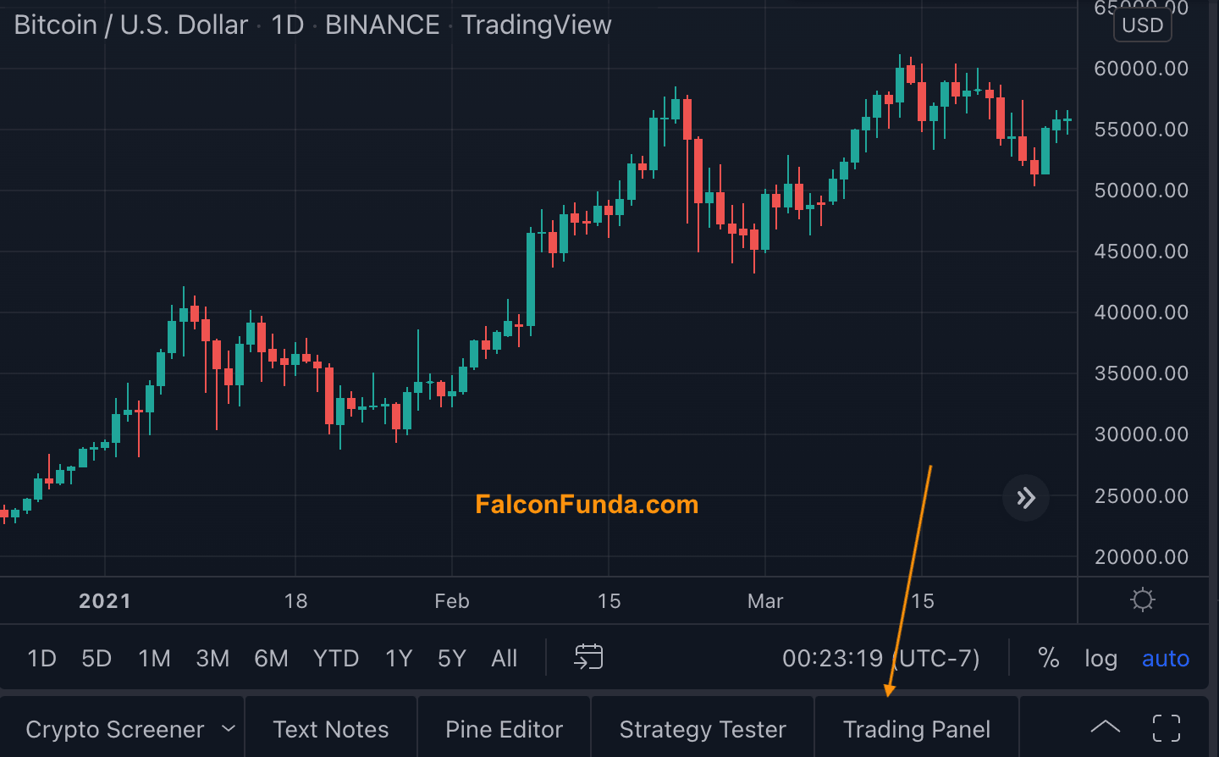
Task: Toggle auto scale mode
Action: click(1165, 659)
